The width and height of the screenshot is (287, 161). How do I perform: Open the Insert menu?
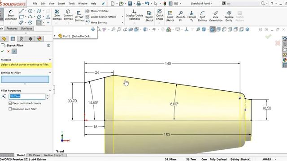click(x=61, y=4)
